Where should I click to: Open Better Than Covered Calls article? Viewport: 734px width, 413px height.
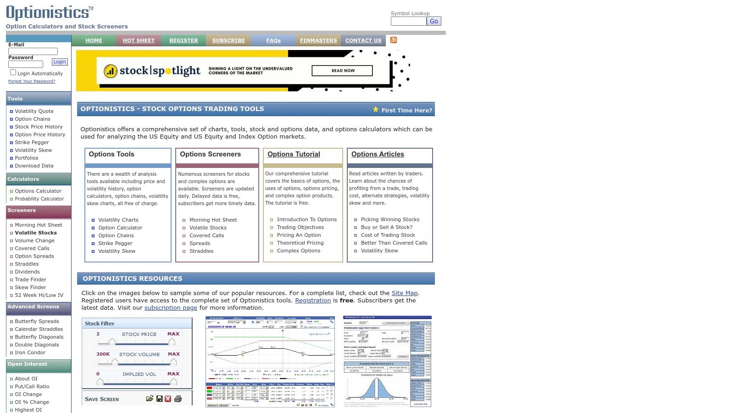pyautogui.click(x=394, y=243)
